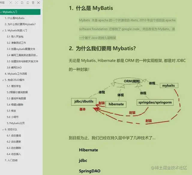Image resolution: width=192 pixels, height=175 pixels.
Task: Click the mybaits box in the diagram
Action: pos(169,86)
